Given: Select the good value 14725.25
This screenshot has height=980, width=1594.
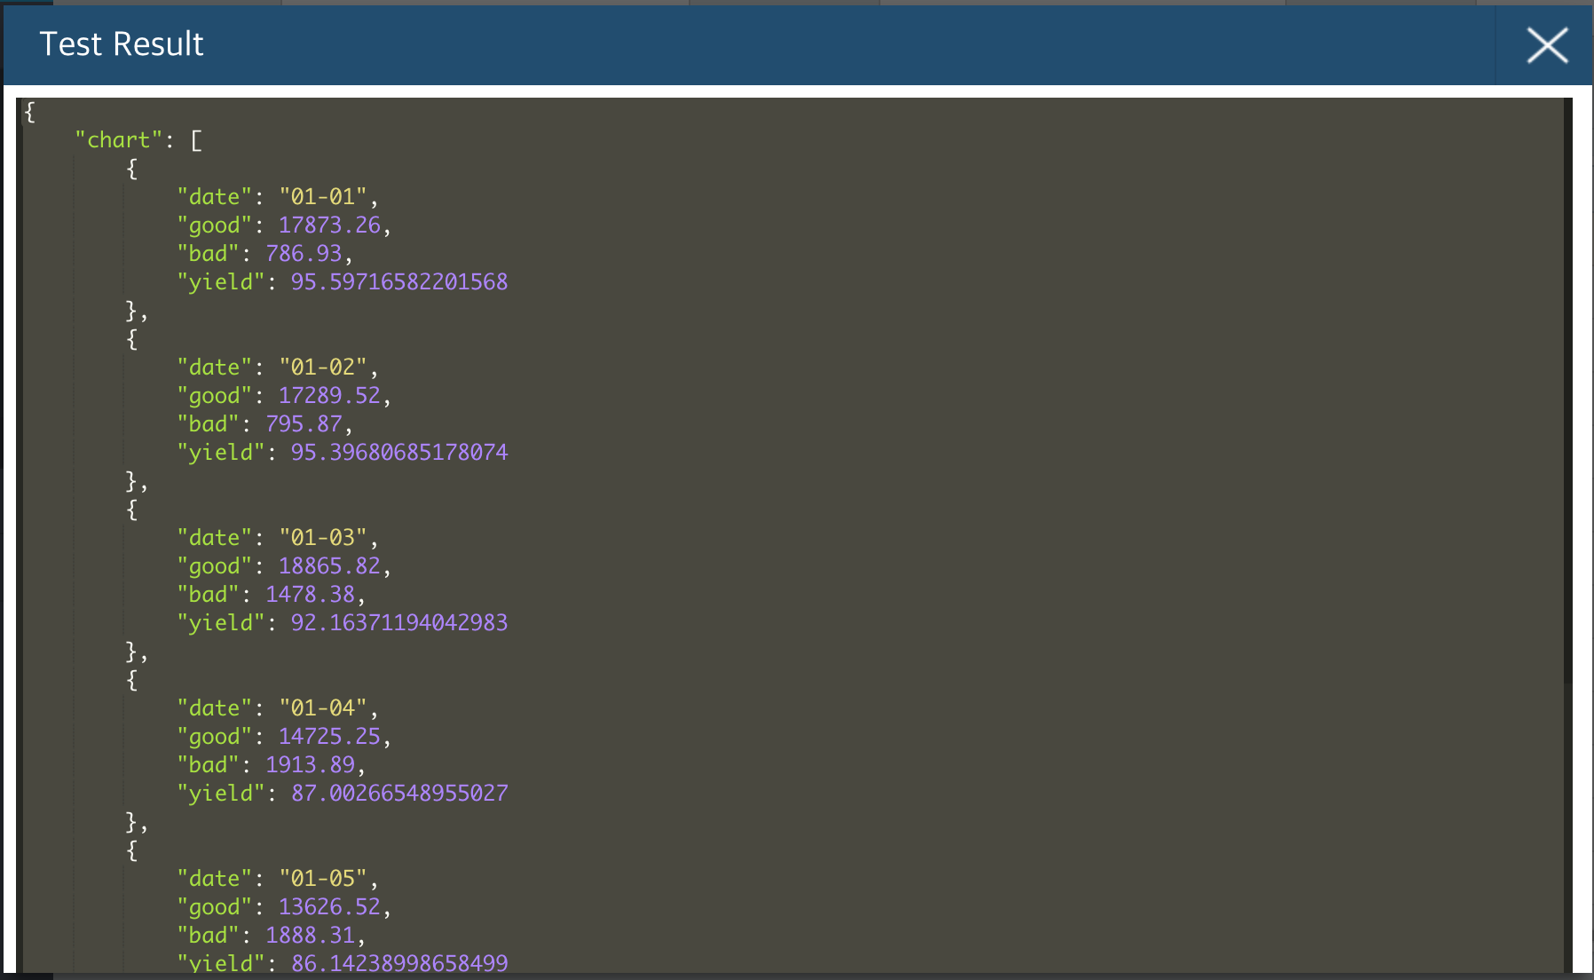Looking at the screenshot, I should coord(329,737).
